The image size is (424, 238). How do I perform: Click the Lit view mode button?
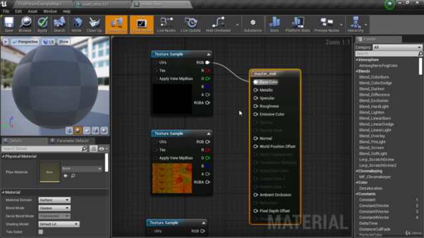pos(48,42)
